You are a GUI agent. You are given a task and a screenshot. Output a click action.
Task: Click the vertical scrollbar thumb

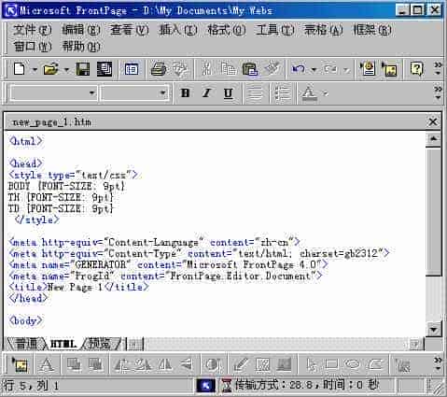pos(434,211)
